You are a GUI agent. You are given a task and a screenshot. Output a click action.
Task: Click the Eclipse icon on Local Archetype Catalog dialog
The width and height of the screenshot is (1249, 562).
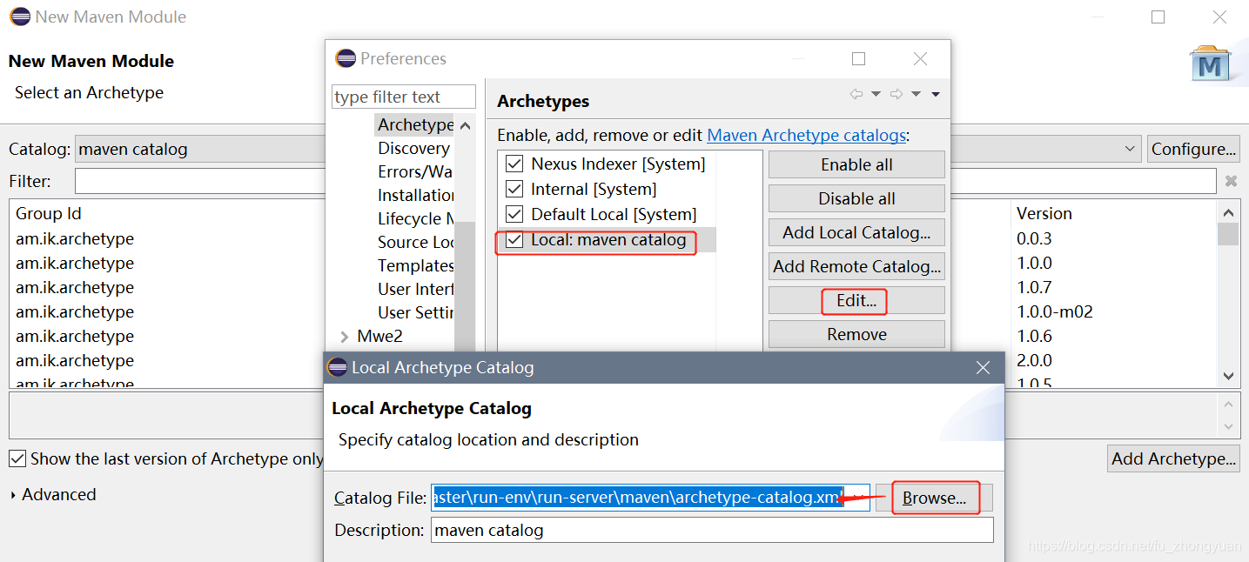click(337, 367)
